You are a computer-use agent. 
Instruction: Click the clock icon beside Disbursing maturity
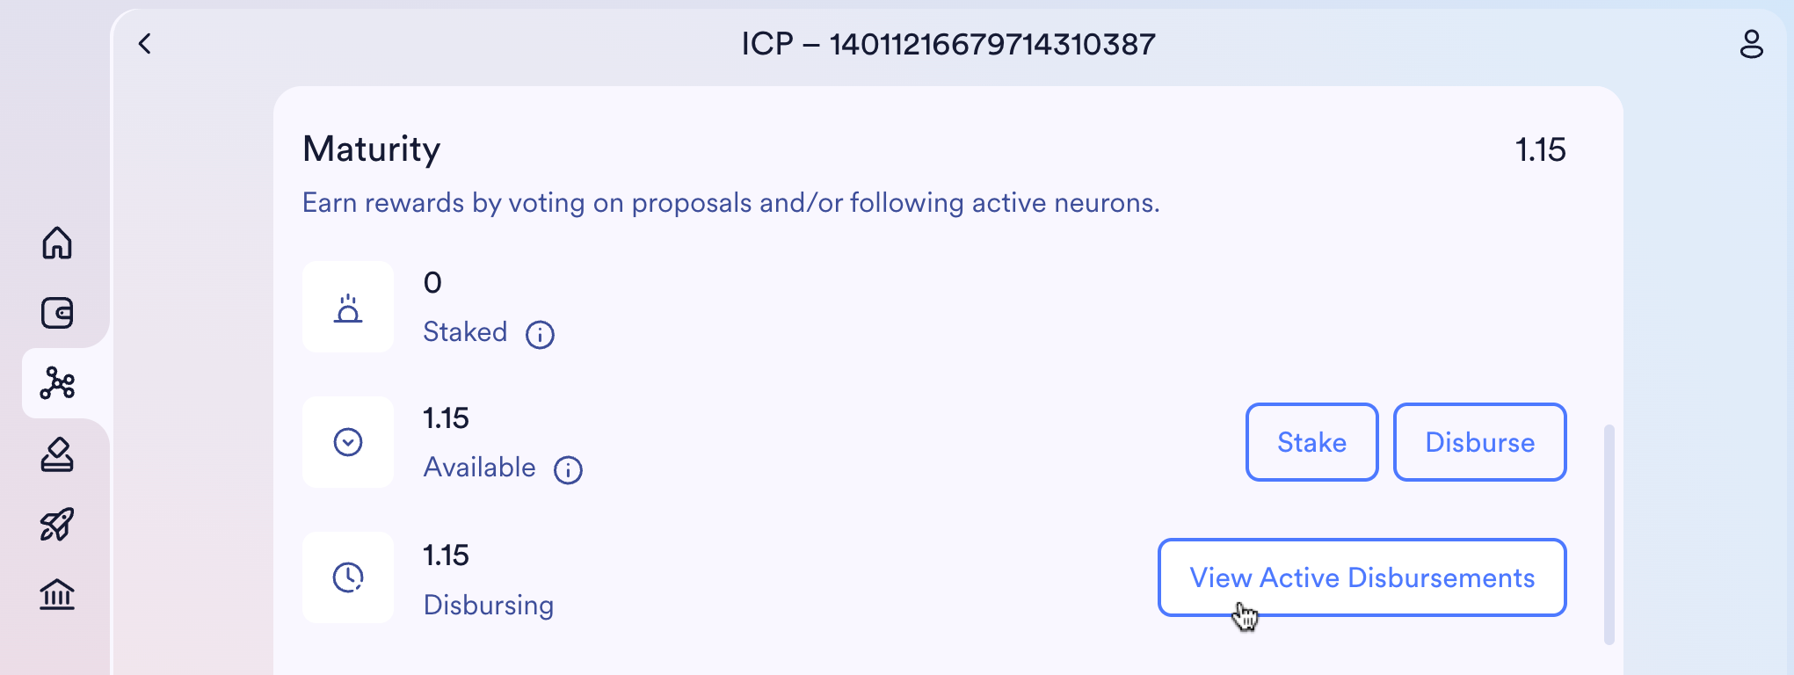point(348,577)
